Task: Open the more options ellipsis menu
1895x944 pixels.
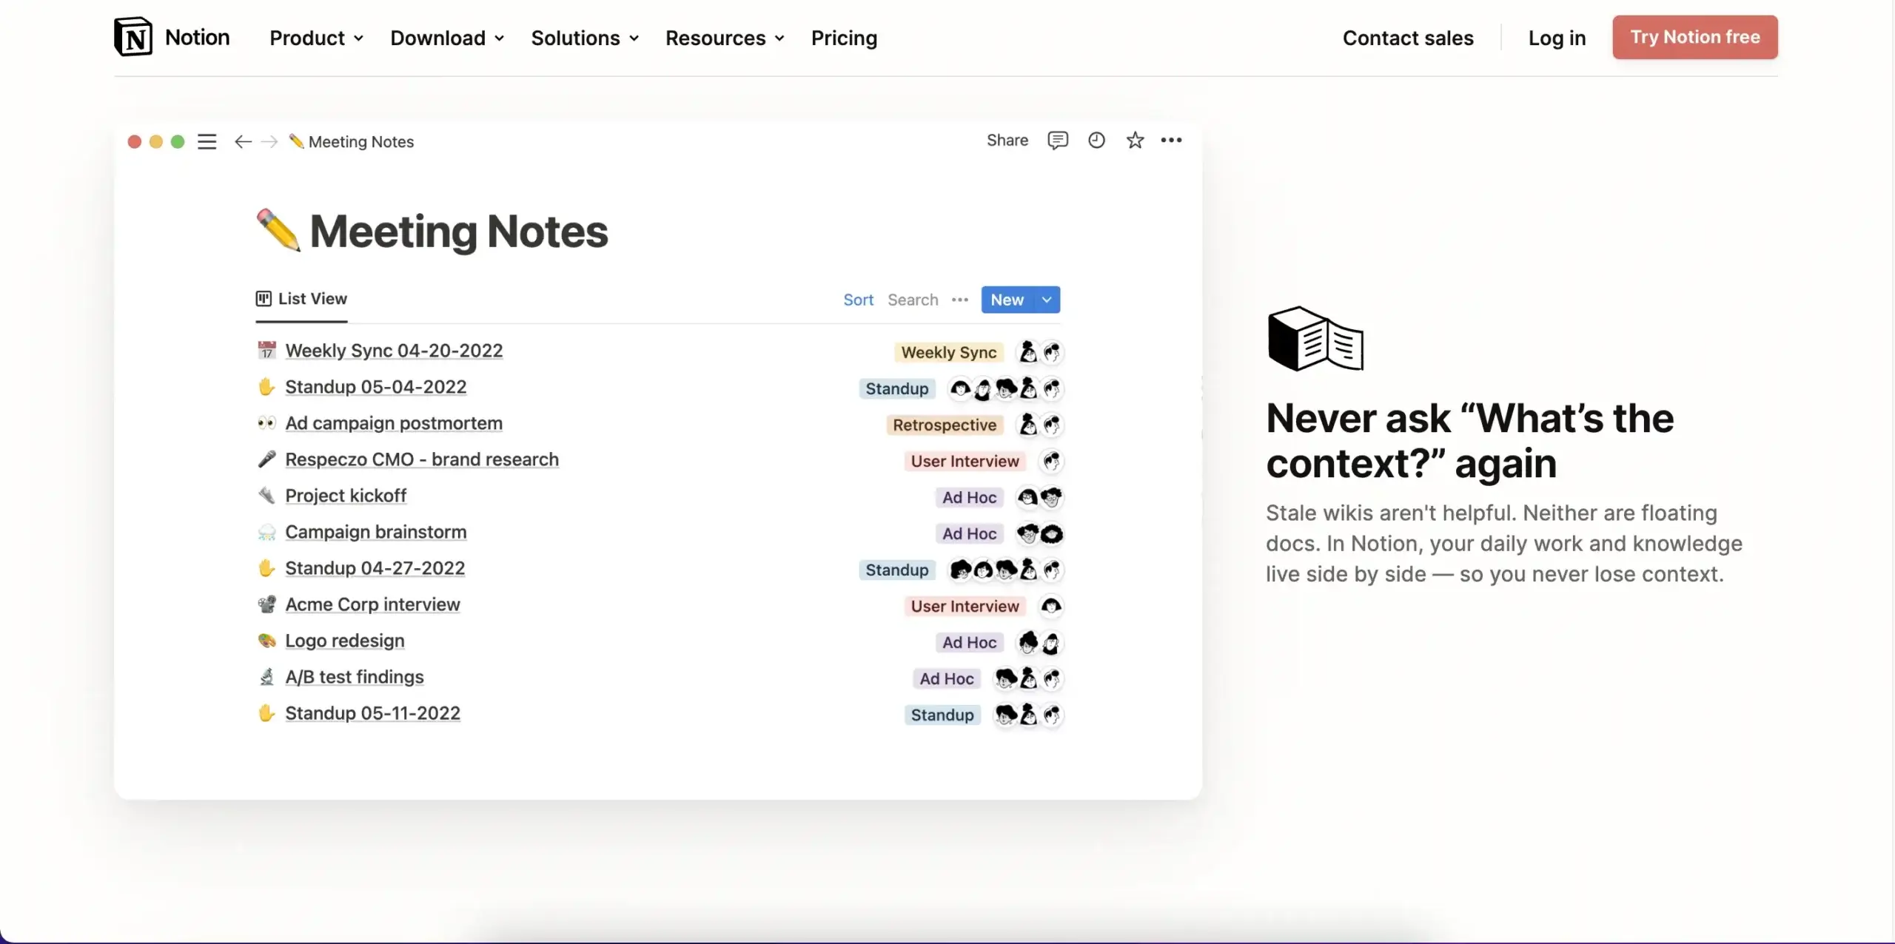Action: [x=1171, y=140]
